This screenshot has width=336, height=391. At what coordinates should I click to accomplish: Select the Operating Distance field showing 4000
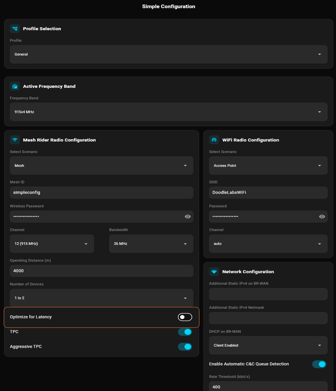tap(101, 270)
